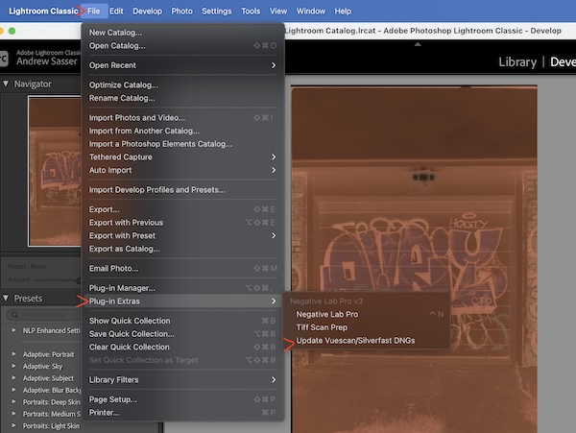The image size is (576, 433).
Task: Expand the Portraits: Deep Skin preset group
Action: pyautogui.click(x=13, y=401)
